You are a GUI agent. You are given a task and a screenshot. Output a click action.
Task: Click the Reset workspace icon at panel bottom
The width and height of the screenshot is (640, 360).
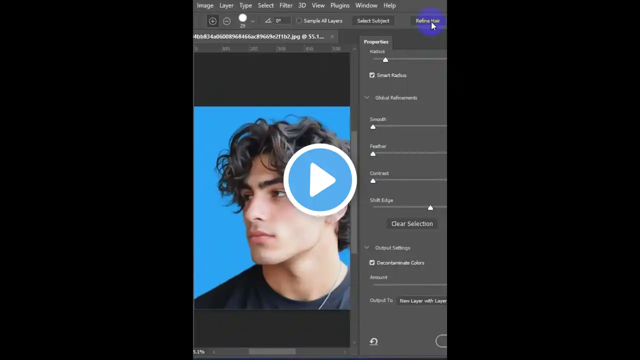[x=373, y=341]
